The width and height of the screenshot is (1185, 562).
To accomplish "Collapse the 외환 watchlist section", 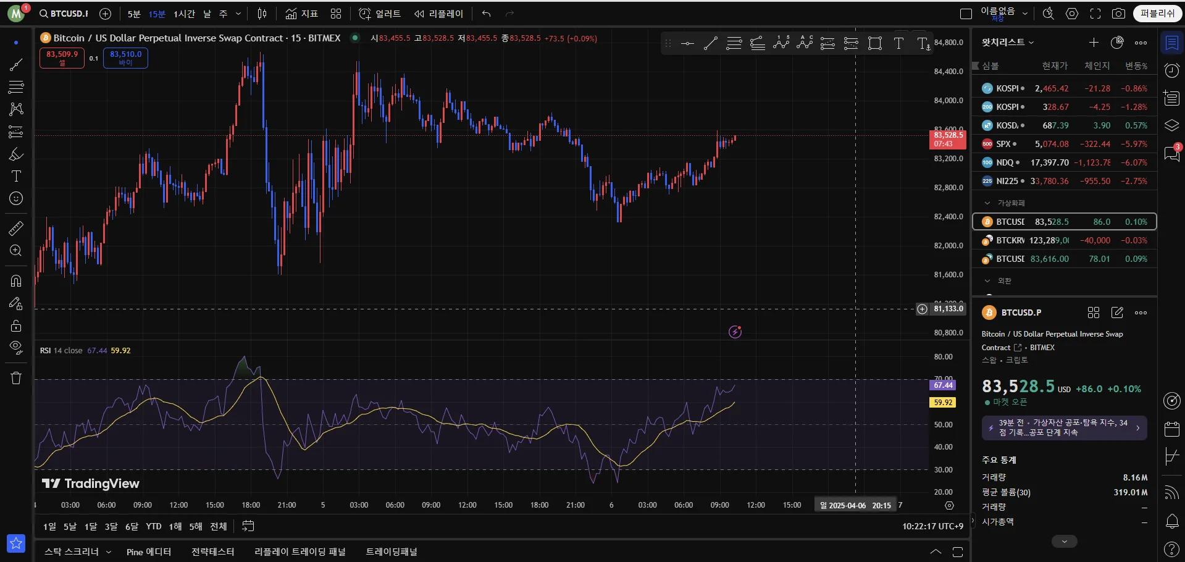I will (x=987, y=280).
